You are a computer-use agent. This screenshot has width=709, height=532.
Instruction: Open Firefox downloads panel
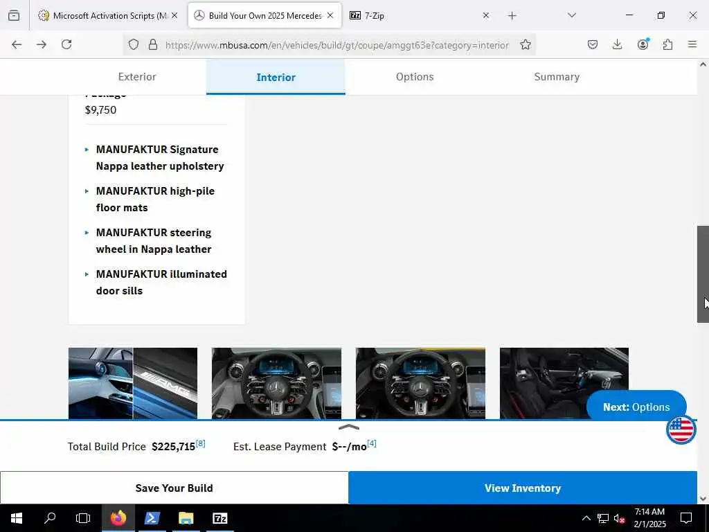(617, 44)
